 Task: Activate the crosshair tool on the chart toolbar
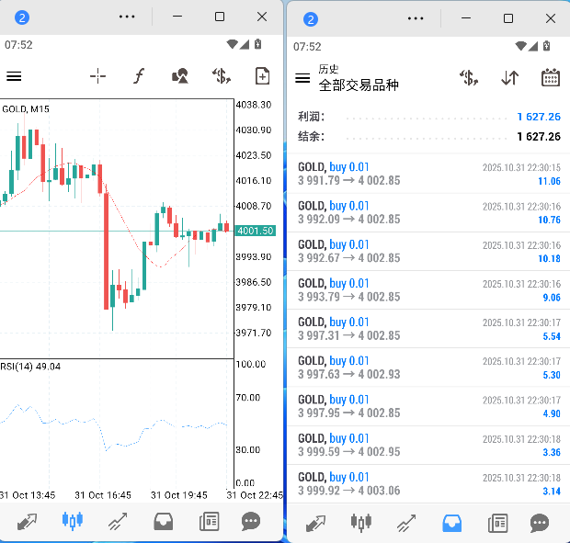pyautogui.click(x=97, y=76)
